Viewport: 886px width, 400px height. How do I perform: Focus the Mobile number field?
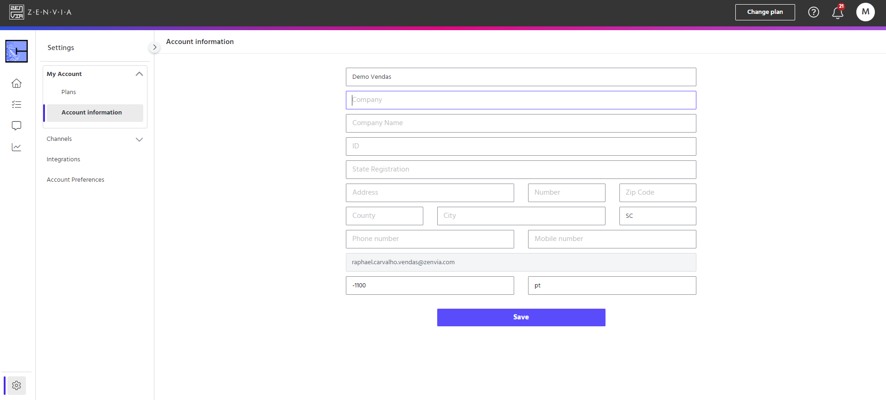(x=612, y=239)
